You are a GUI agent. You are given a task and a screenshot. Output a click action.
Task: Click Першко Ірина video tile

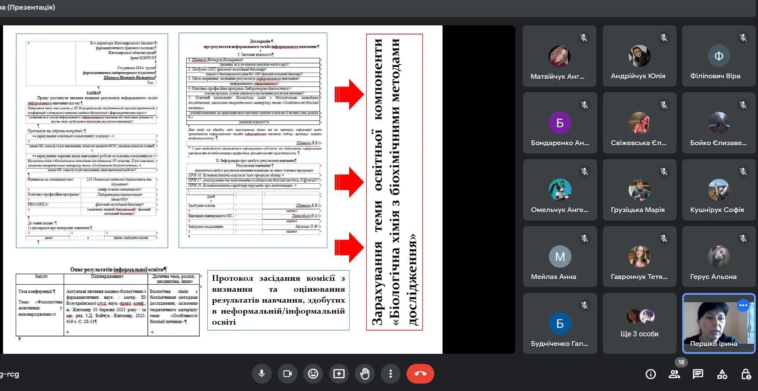click(x=719, y=323)
